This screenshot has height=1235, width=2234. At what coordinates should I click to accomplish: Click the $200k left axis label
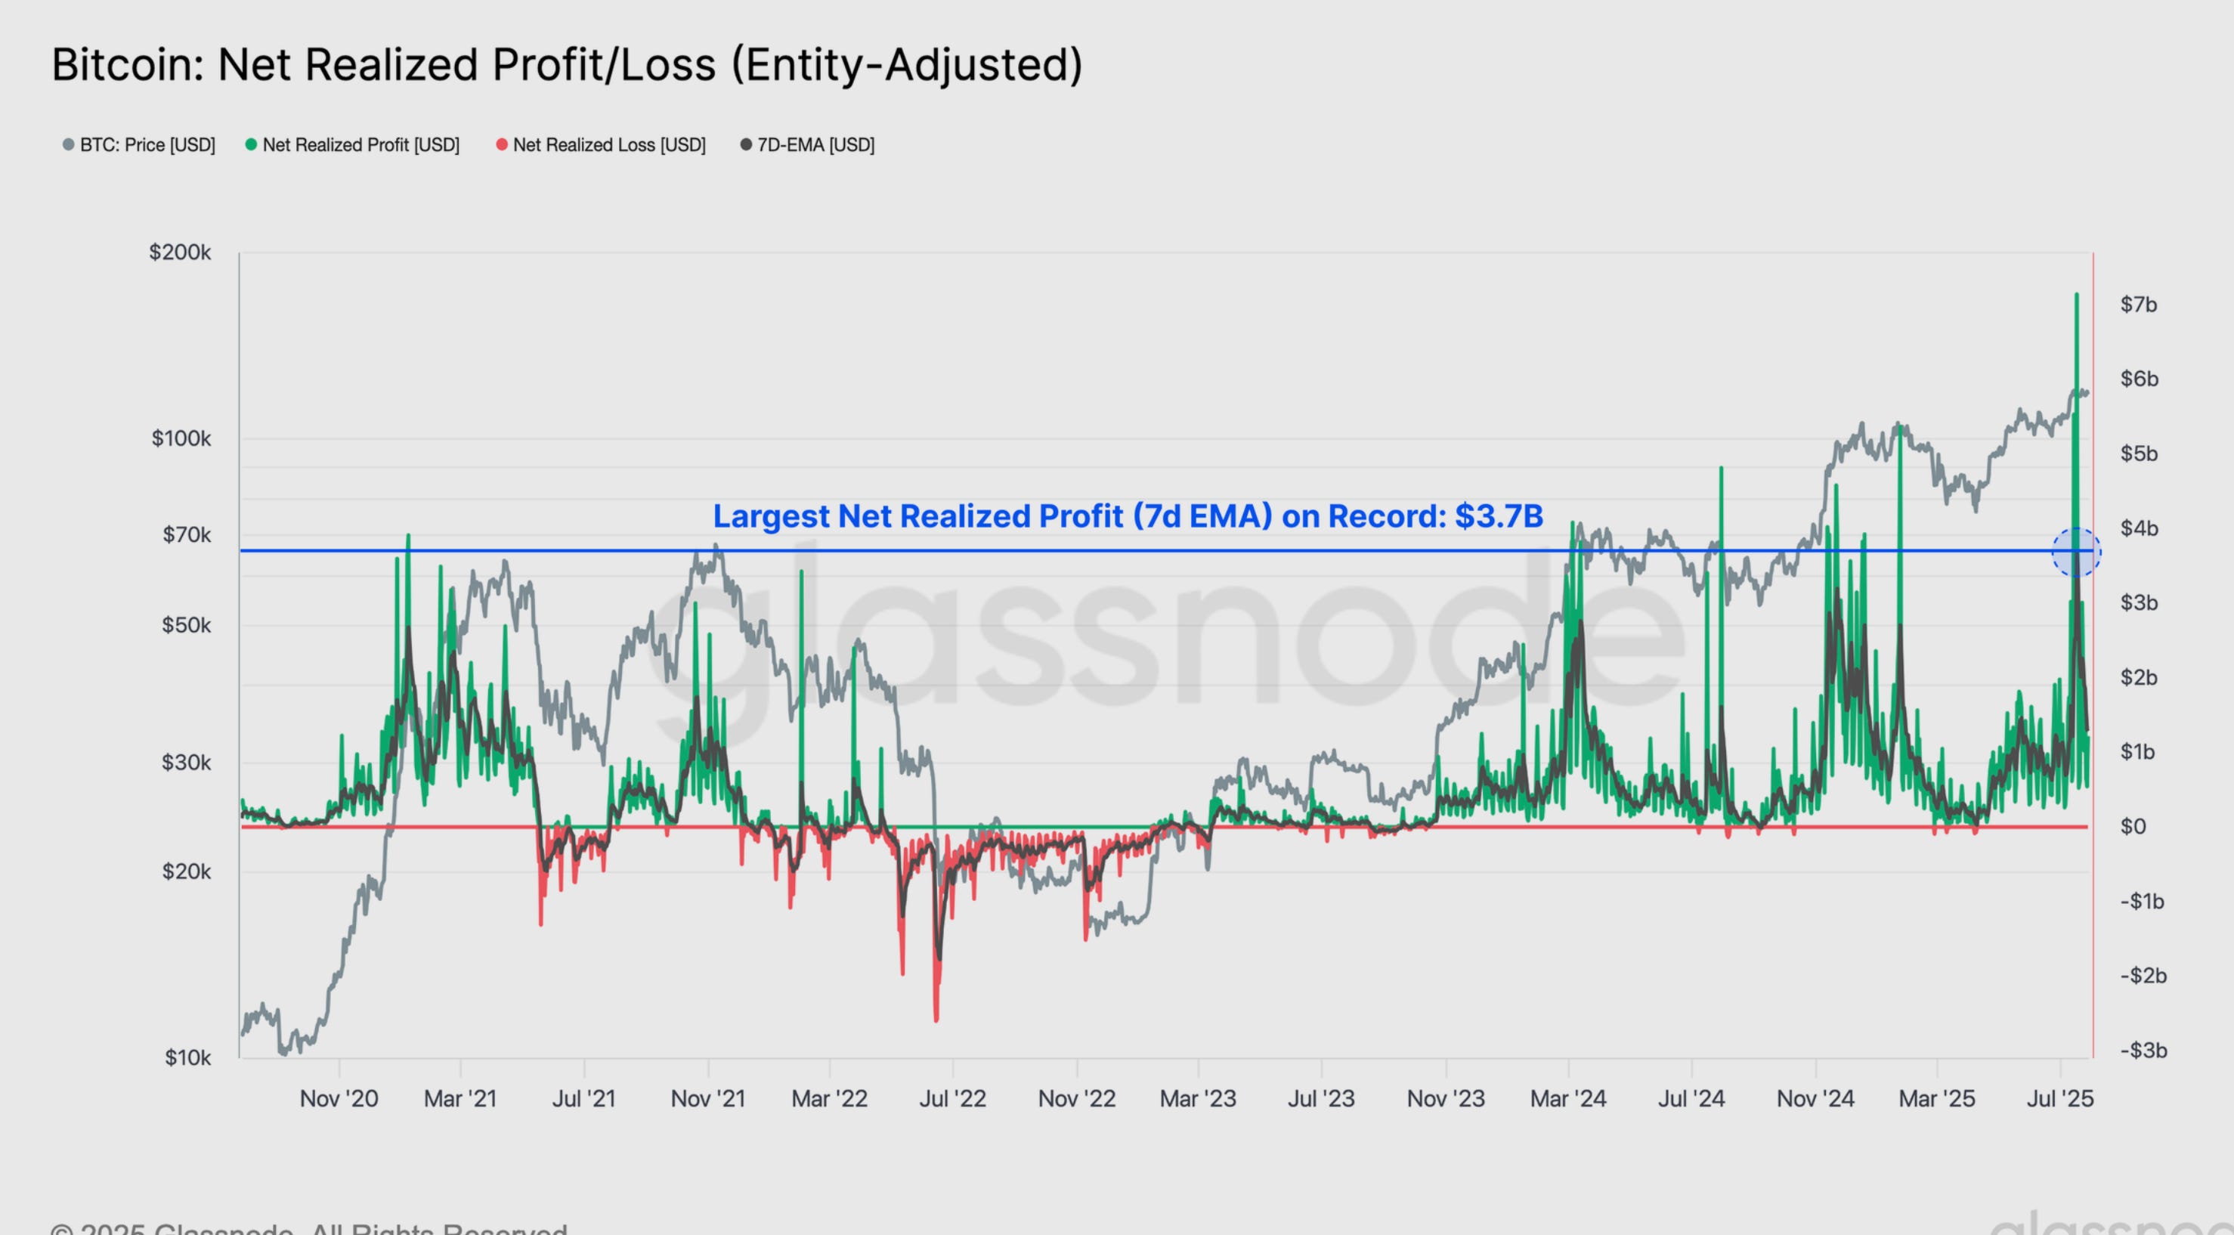click(180, 252)
